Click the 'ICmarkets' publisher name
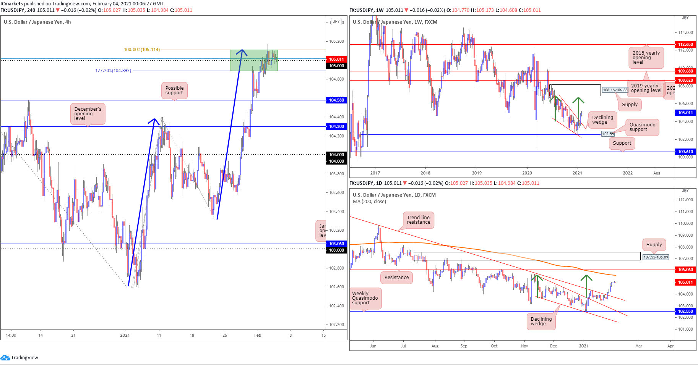Screen dimensions: 698x365 [x=11, y=4]
